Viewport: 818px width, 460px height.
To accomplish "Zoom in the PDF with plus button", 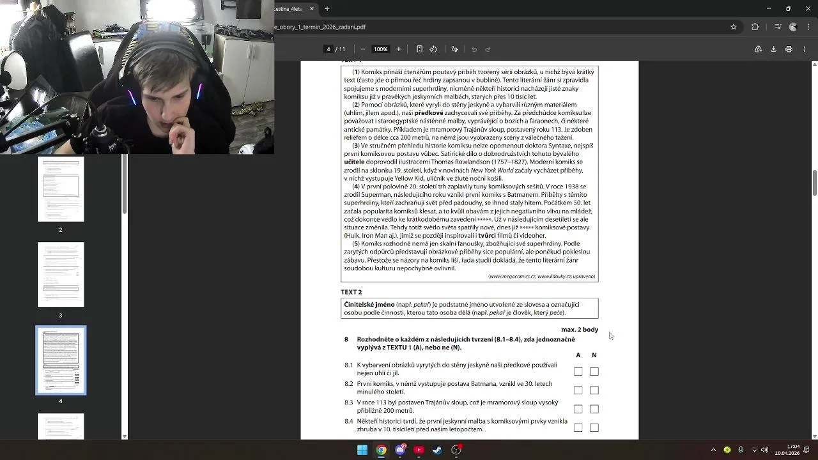I will [x=399, y=49].
